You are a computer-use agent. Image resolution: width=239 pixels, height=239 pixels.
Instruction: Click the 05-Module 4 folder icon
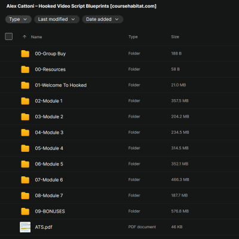tap(25, 148)
